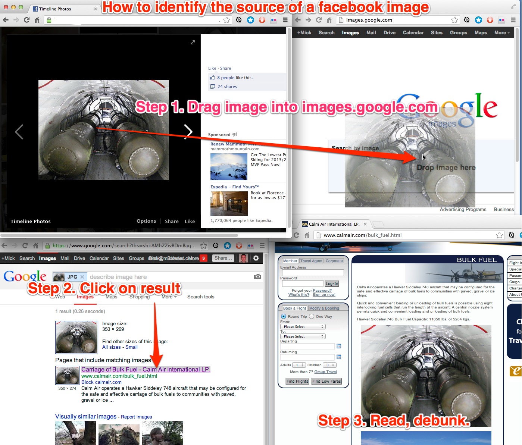Bookmark star in Timeline Photos window address bar
The image size is (522, 445).
[x=226, y=20]
